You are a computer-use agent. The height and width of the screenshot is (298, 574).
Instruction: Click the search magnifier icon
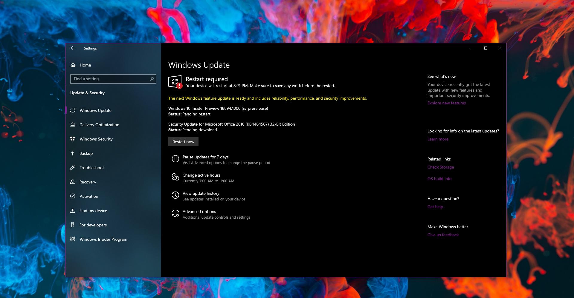(152, 79)
